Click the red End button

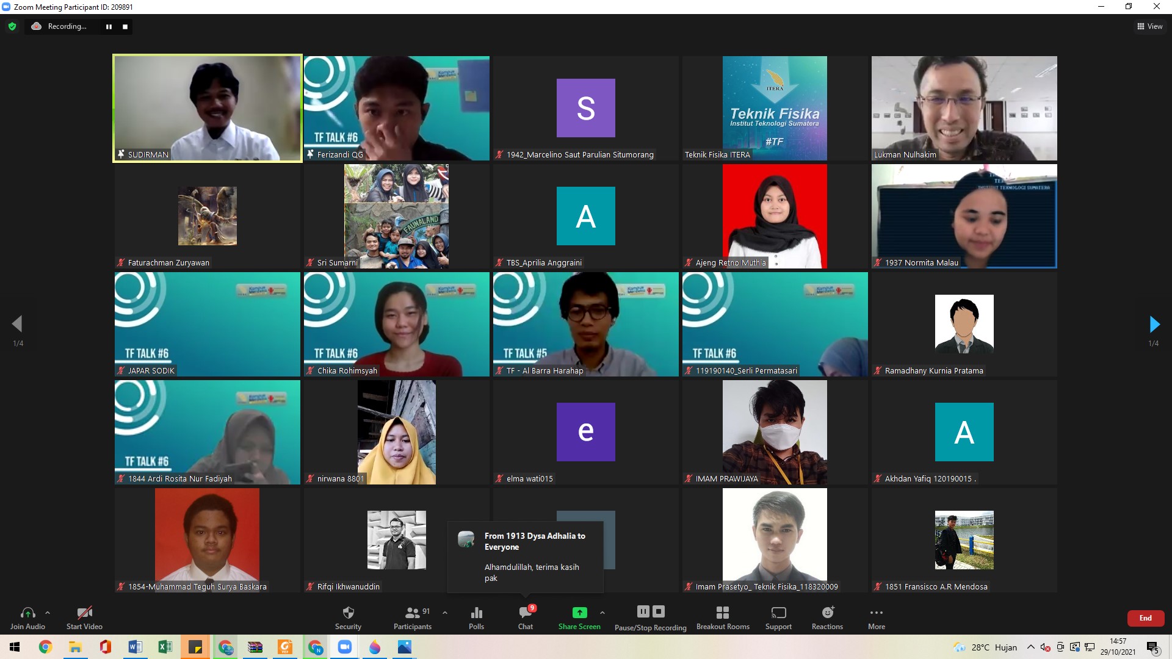click(1146, 618)
